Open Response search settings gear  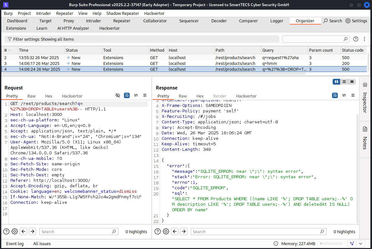(166, 231)
